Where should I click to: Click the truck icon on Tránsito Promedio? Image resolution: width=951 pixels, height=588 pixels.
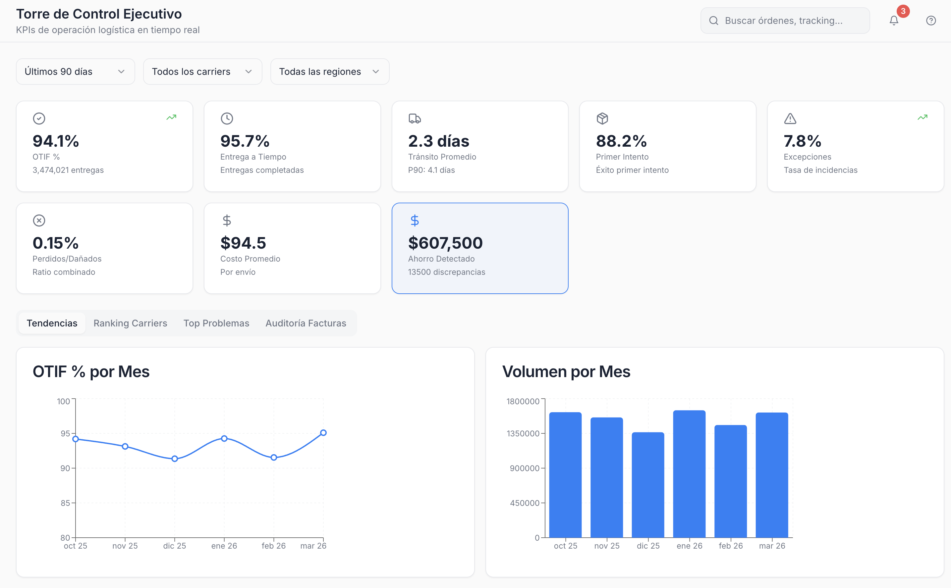(415, 119)
